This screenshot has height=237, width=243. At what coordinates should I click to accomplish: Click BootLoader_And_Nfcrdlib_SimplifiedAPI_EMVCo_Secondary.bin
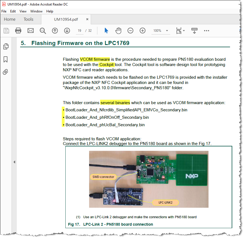pyautogui.click(x=126, y=110)
